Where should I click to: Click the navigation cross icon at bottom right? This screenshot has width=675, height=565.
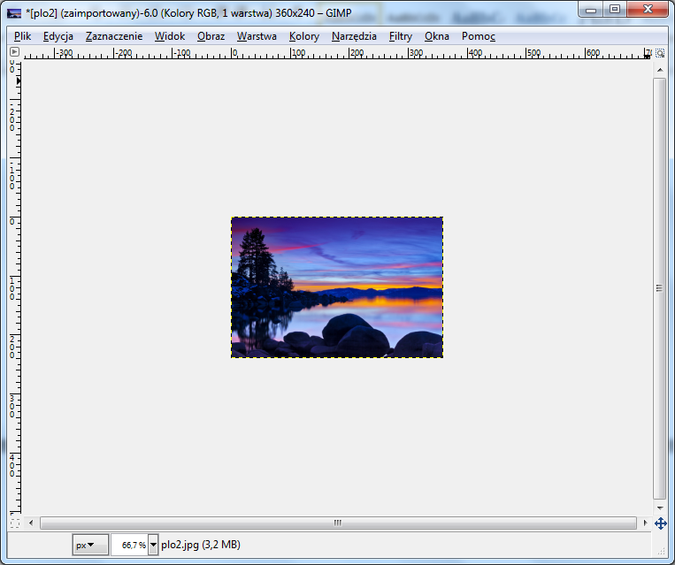(x=660, y=523)
